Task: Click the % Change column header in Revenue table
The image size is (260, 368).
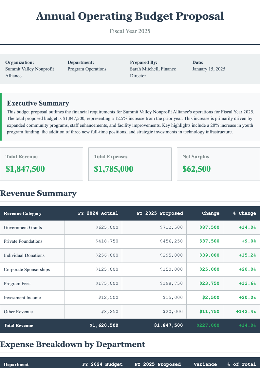Action: pyautogui.click(x=244, y=213)
